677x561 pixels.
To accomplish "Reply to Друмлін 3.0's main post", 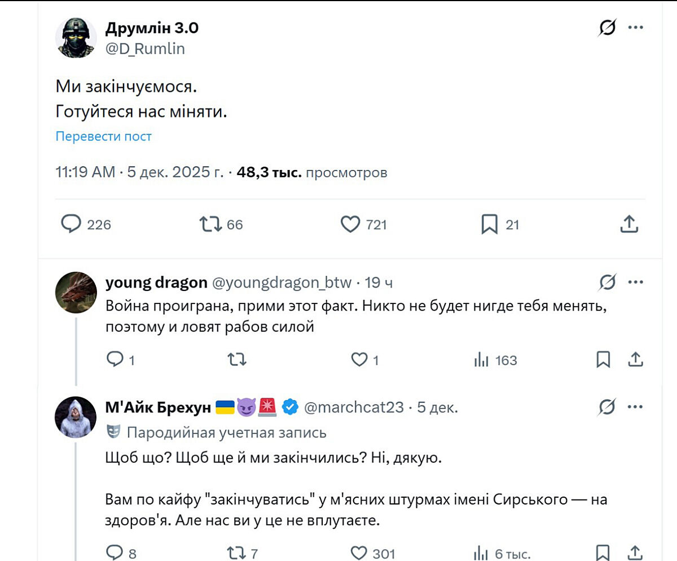I will click(71, 225).
